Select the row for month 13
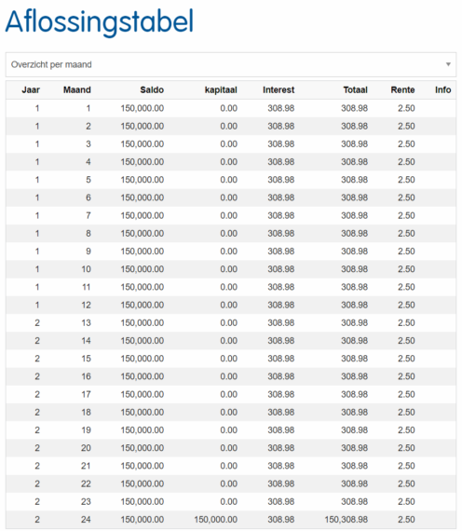The width and height of the screenshot is (462, 531). [231, 323]
